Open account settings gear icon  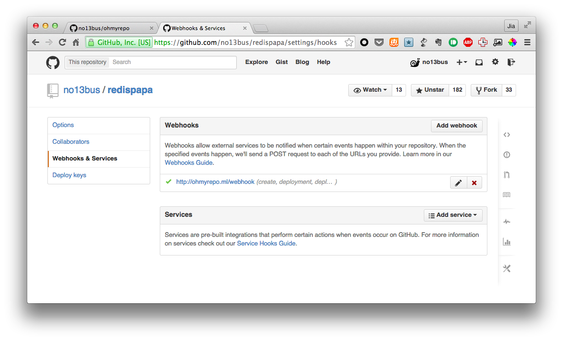pyautogui.click(x=495, y=62)
